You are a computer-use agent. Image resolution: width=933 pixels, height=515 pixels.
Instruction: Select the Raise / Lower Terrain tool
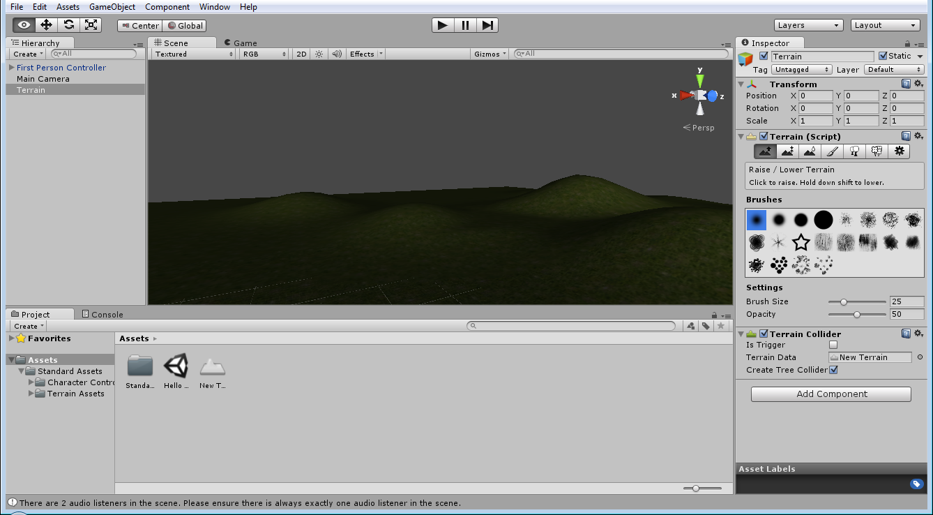766,151
